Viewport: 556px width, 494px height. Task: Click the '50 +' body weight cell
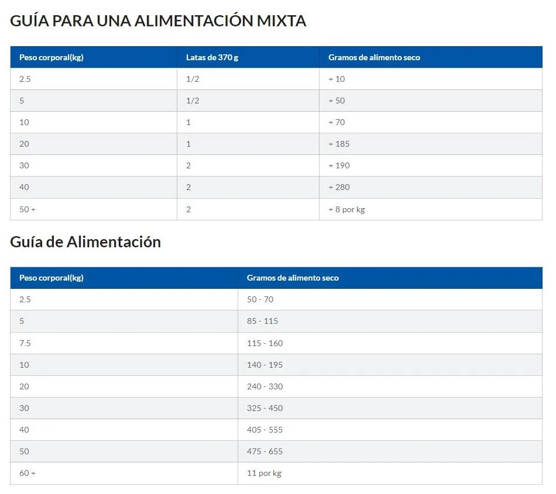click(x=28, y=209)
